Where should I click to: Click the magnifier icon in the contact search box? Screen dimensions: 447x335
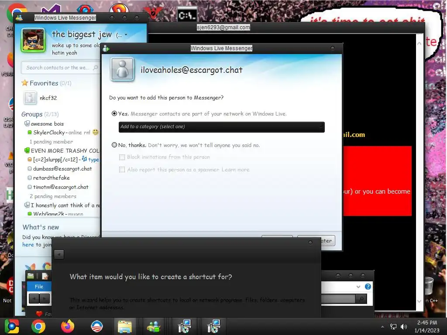tap(96, 68)
